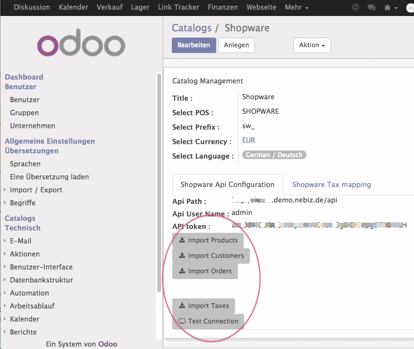Open the Catalogs sidebar section
Screen dimensions: 414x349
(x=20, y=218)
